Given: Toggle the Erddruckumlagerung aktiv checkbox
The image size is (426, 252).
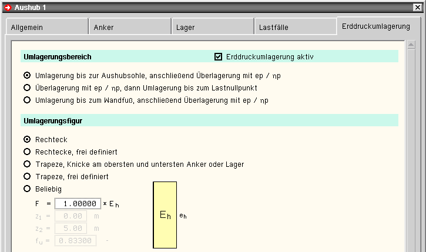Looking at the screenshot, I should click(219, 57).
